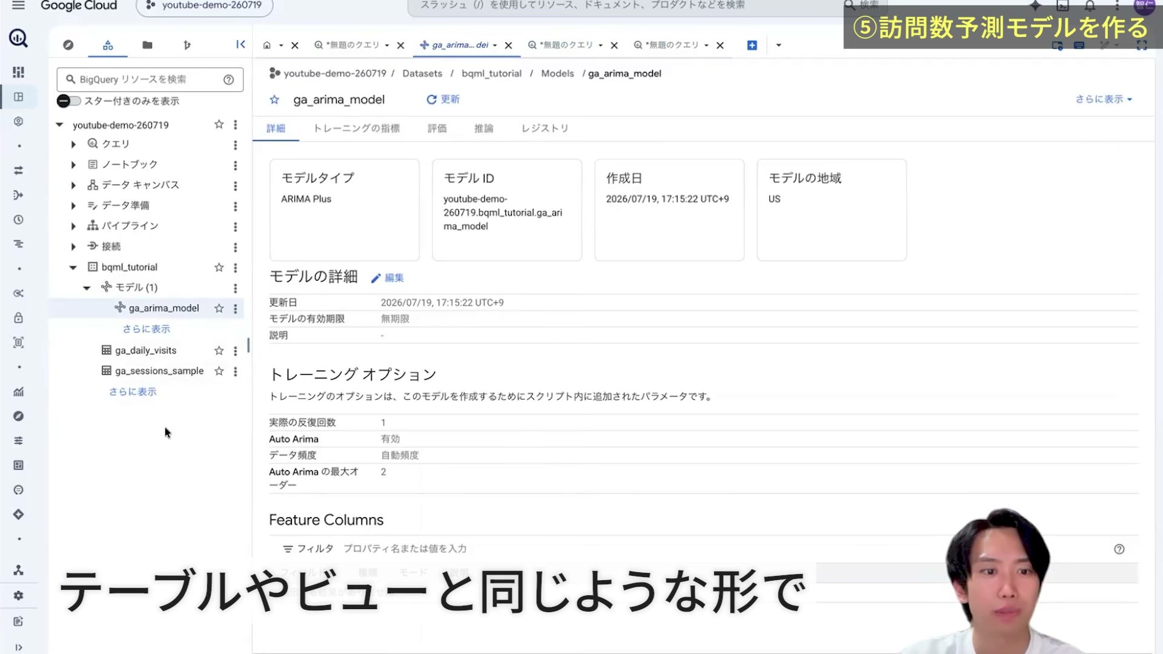The image size is (1163, 654).
Task: Select the classic explorer hierarchy icon tab
Action: tap(108, 45)
